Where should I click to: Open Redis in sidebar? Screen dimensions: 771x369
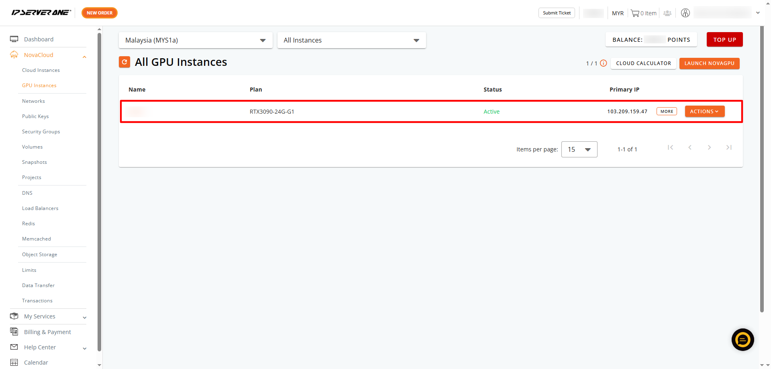pos(29,223)
